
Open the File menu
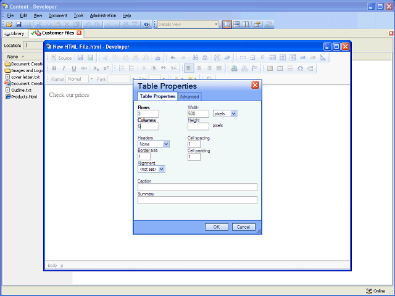click(x=10, y=15)
